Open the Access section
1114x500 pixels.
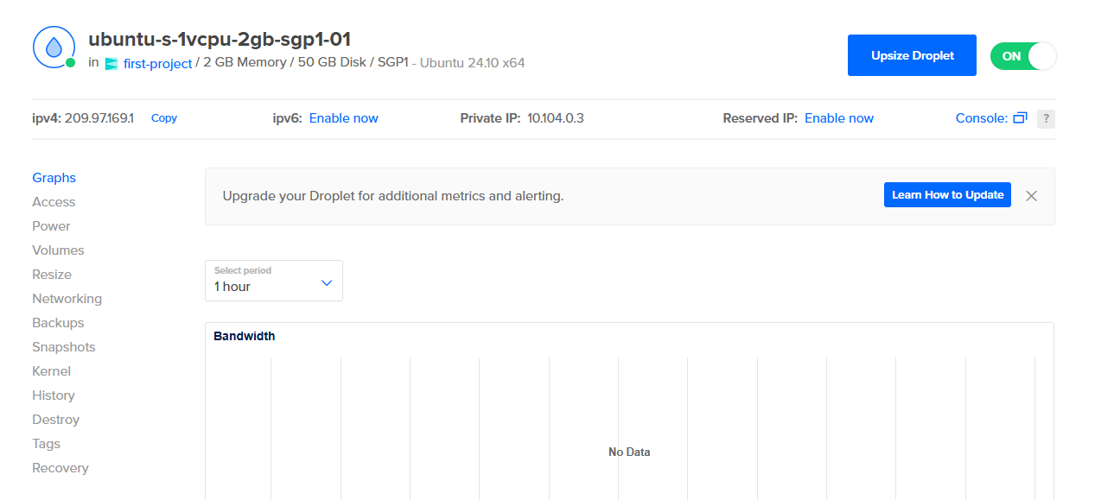pyautogui.click(x=54, y=202)
